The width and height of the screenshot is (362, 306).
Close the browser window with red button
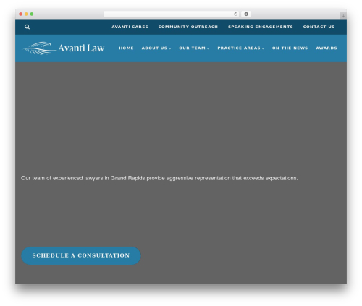21,14
